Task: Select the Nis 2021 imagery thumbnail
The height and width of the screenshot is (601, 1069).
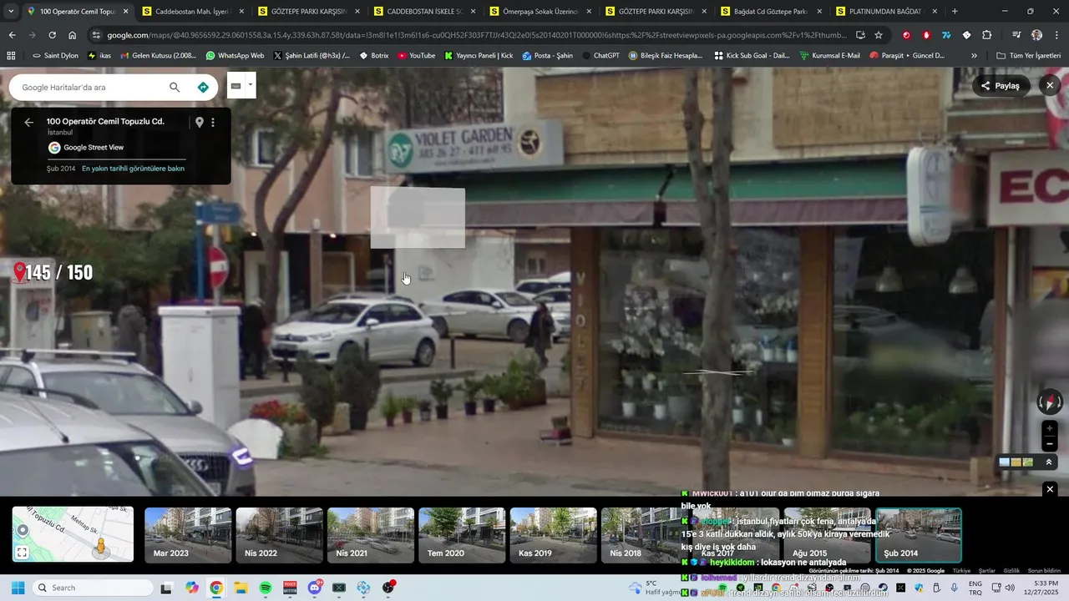Action: click(x=371, y=535)
